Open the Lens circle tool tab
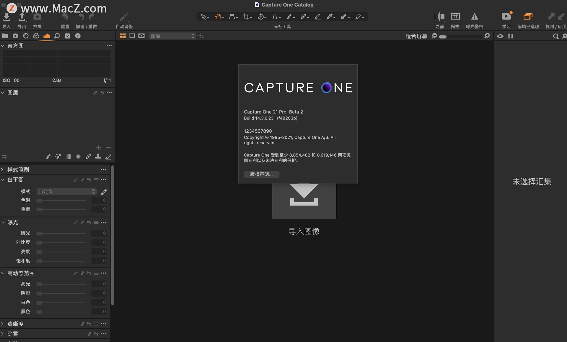The width and height of the screenshot is (567, 342). 26,36
